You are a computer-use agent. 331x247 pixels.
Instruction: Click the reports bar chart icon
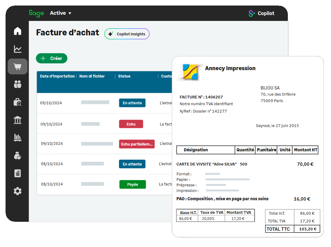tap(18, 137)
